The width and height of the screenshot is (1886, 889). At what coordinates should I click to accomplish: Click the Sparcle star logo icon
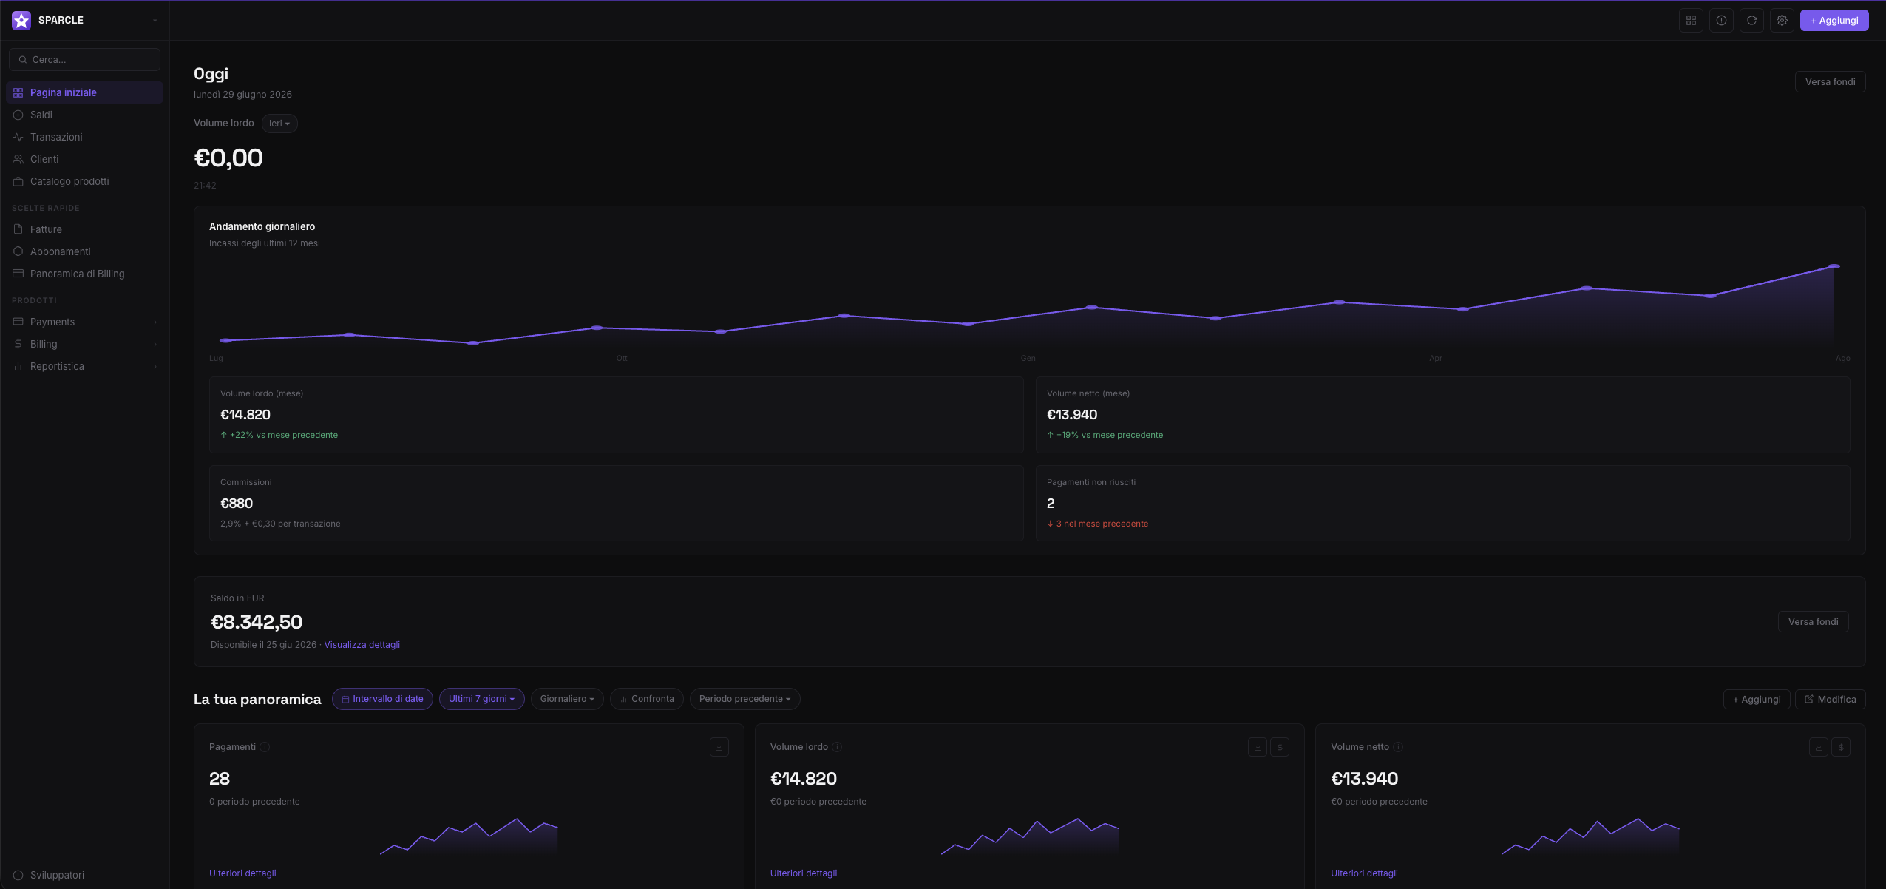(x=21, y=20)
